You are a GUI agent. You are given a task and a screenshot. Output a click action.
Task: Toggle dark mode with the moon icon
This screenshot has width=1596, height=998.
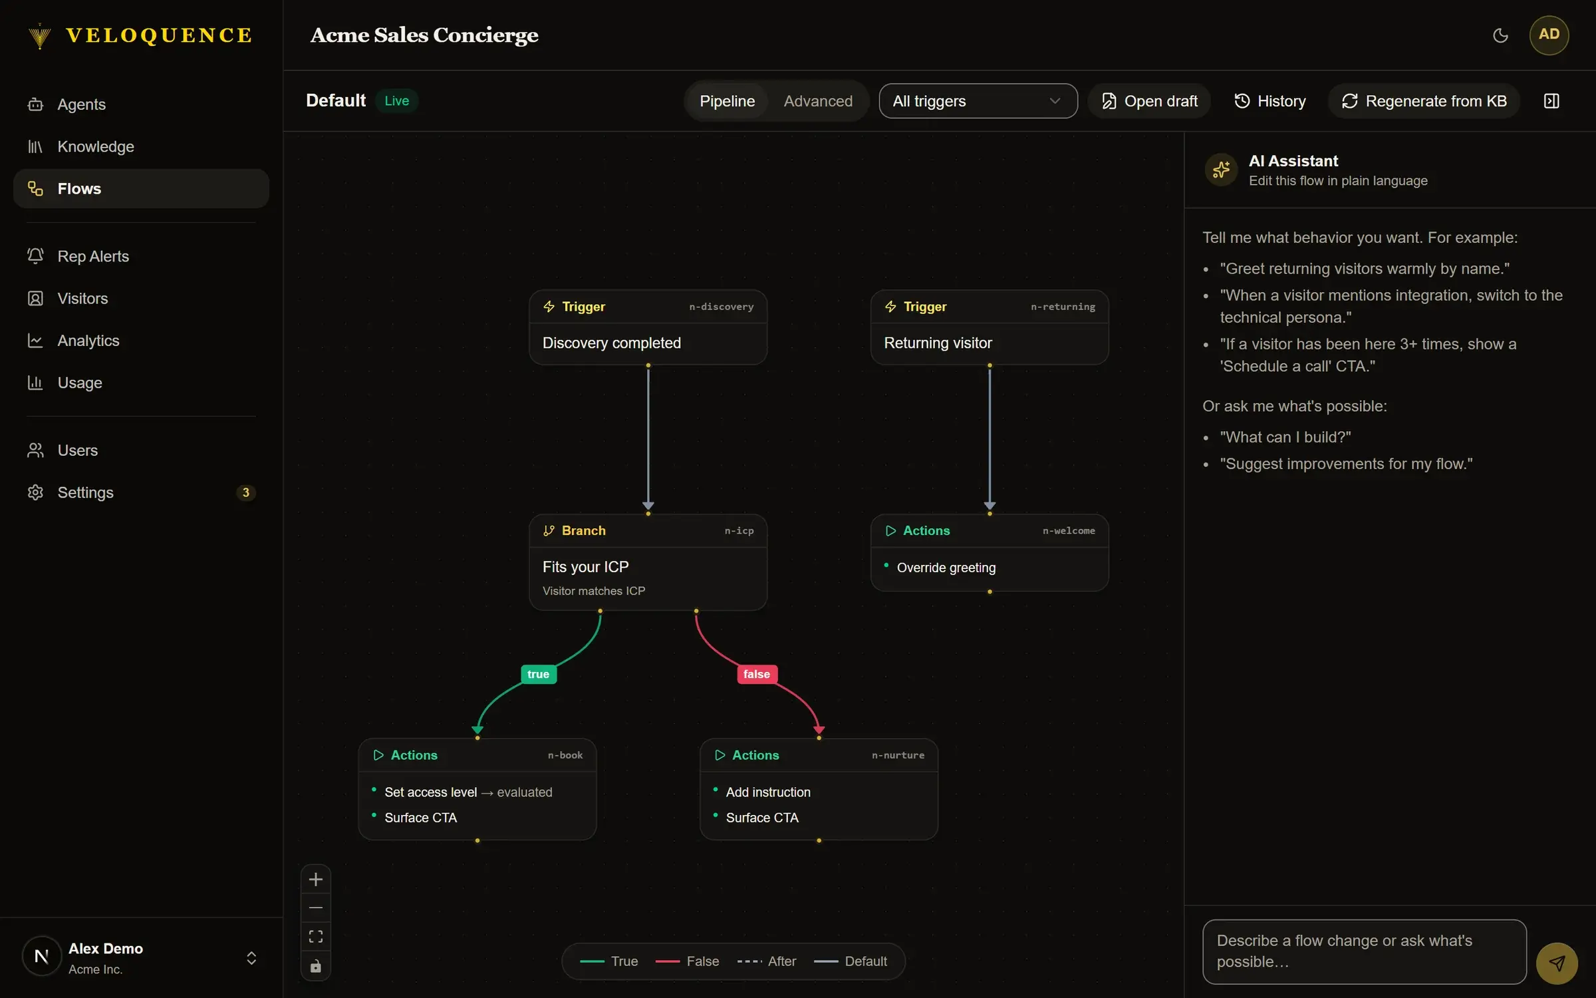(1500, 35)
